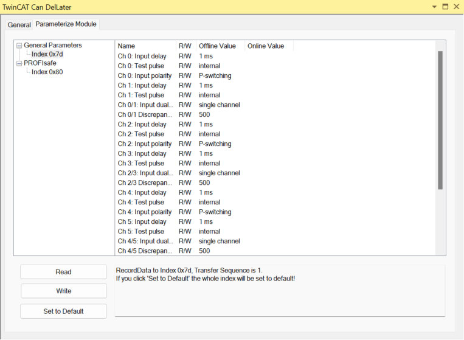Click the Online Value column header

269,46
